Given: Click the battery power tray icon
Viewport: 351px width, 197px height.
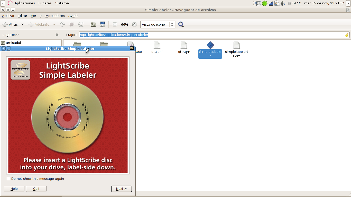Looking at the screenshot, I should (x=277, y=3).
